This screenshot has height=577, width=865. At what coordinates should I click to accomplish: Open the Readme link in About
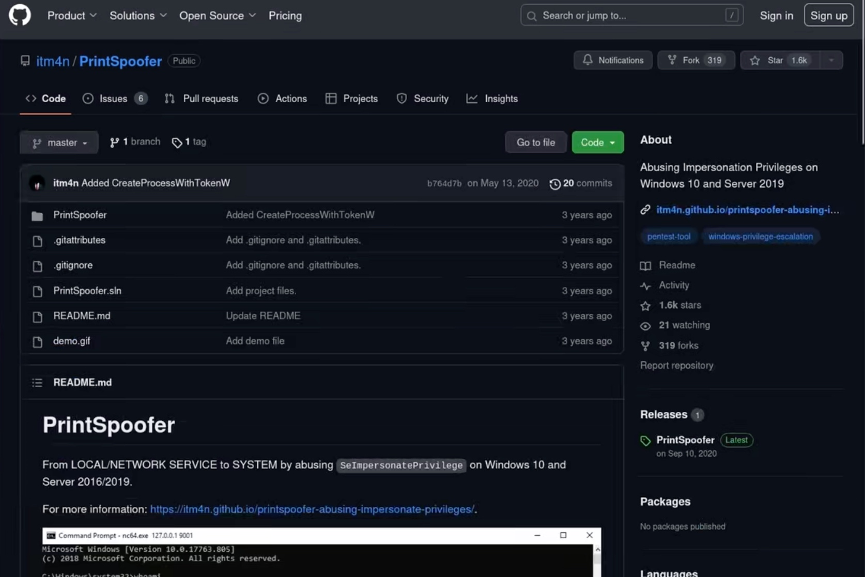point(677,265)
